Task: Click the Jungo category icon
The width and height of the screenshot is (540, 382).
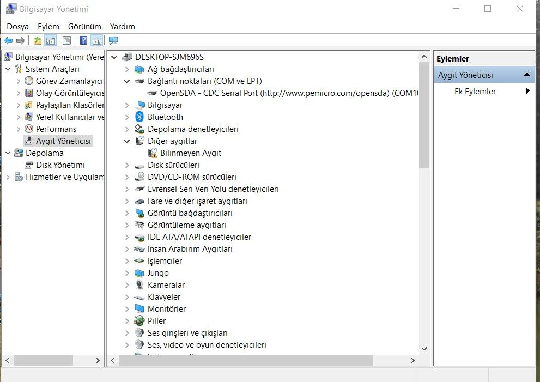Action: [x=139, y=273]
